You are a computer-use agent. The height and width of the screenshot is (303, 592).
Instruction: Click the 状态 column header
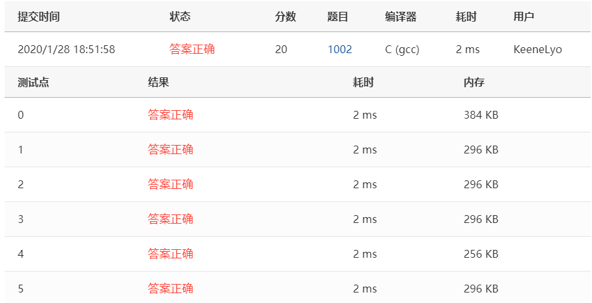click(180, 16)
